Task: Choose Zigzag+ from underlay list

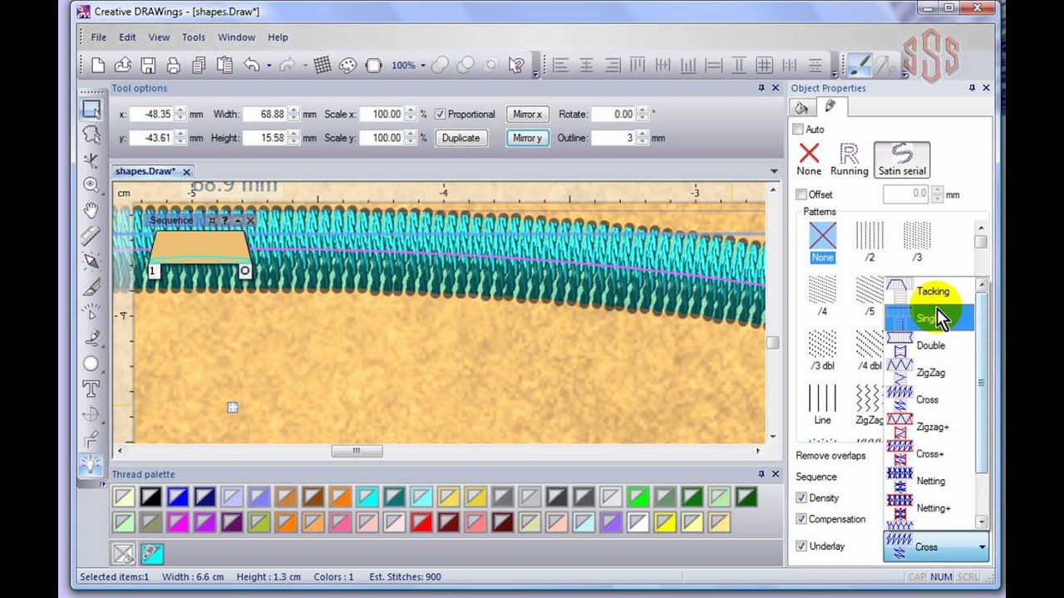Action: 929,427
